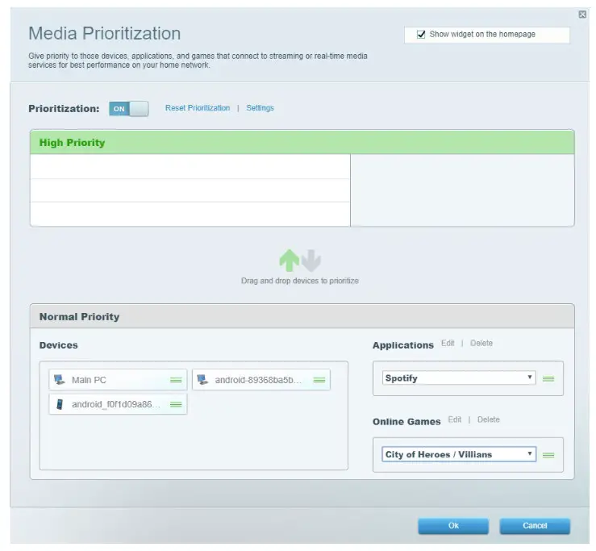Click Edit next to Applications
This screenshot has width=596, height=551.
coord(448,343)
